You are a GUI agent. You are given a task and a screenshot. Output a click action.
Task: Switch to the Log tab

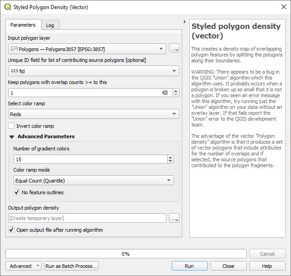(50, 25)
